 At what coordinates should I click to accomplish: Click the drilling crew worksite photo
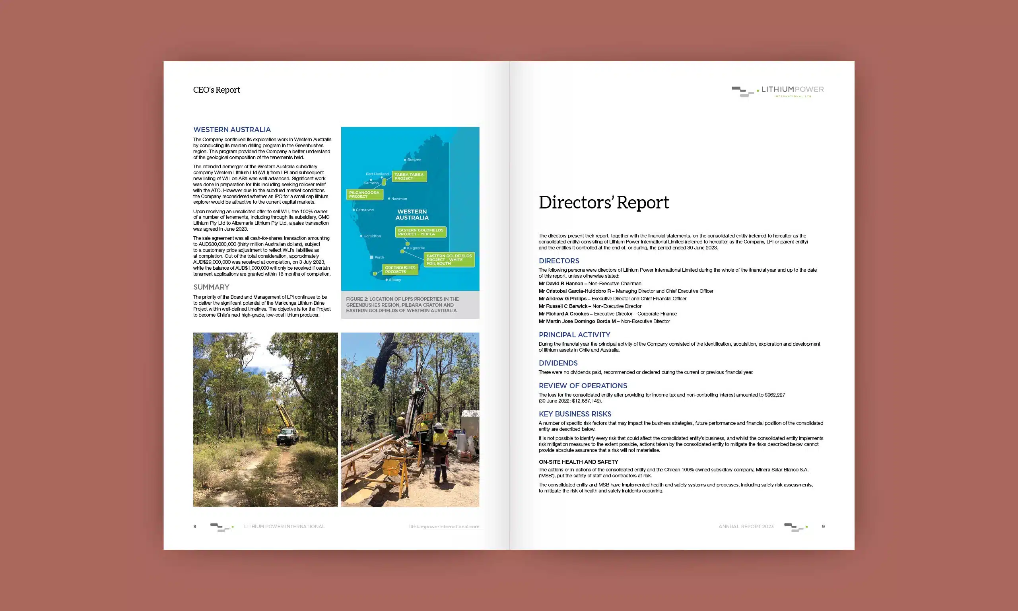(x=410, y=419)
